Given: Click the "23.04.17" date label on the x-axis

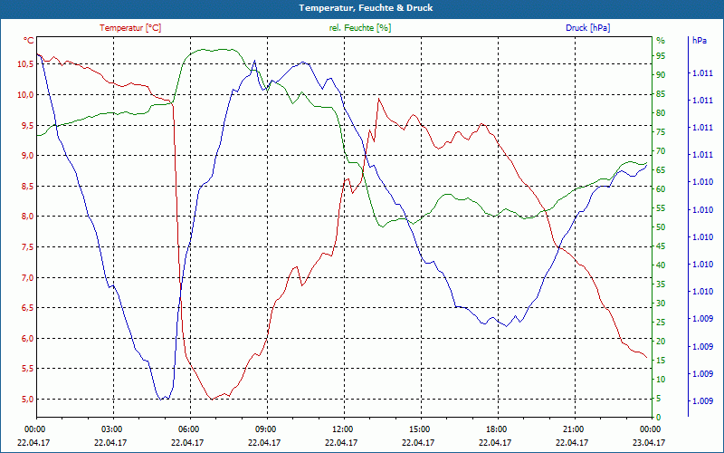Looking at the screenshot, I should pos(649,442).
